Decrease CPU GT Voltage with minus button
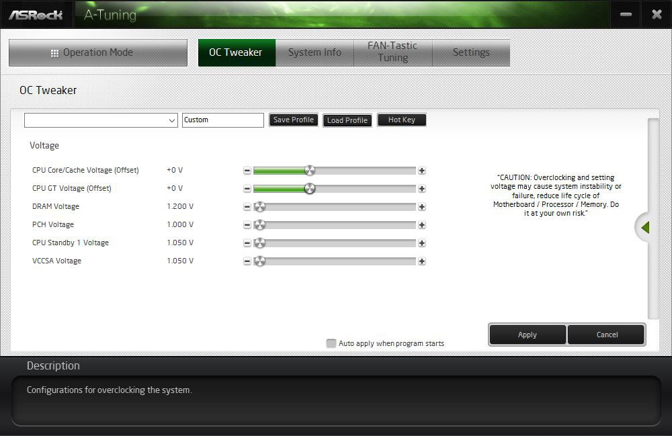Image resolution: width=672 pixels, height=436 pixels. (247, 189)
